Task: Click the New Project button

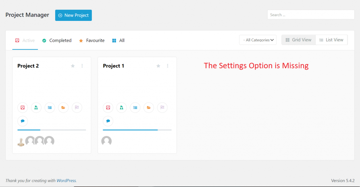Action: point(73,15)
